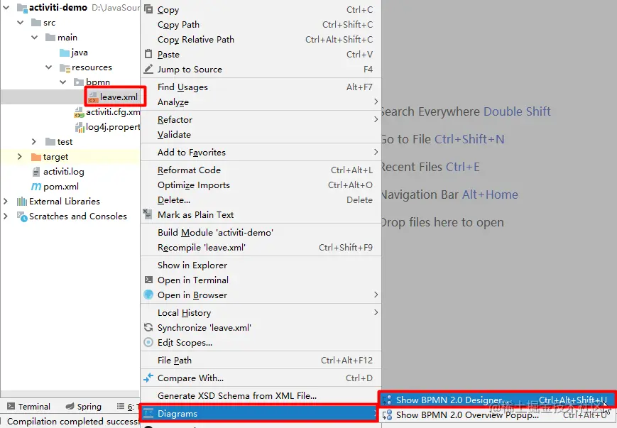The width and height of the screenshot is (617, 428).
Task: Choose Generate XSD Schema from XML File
Action: pos(261,396)
